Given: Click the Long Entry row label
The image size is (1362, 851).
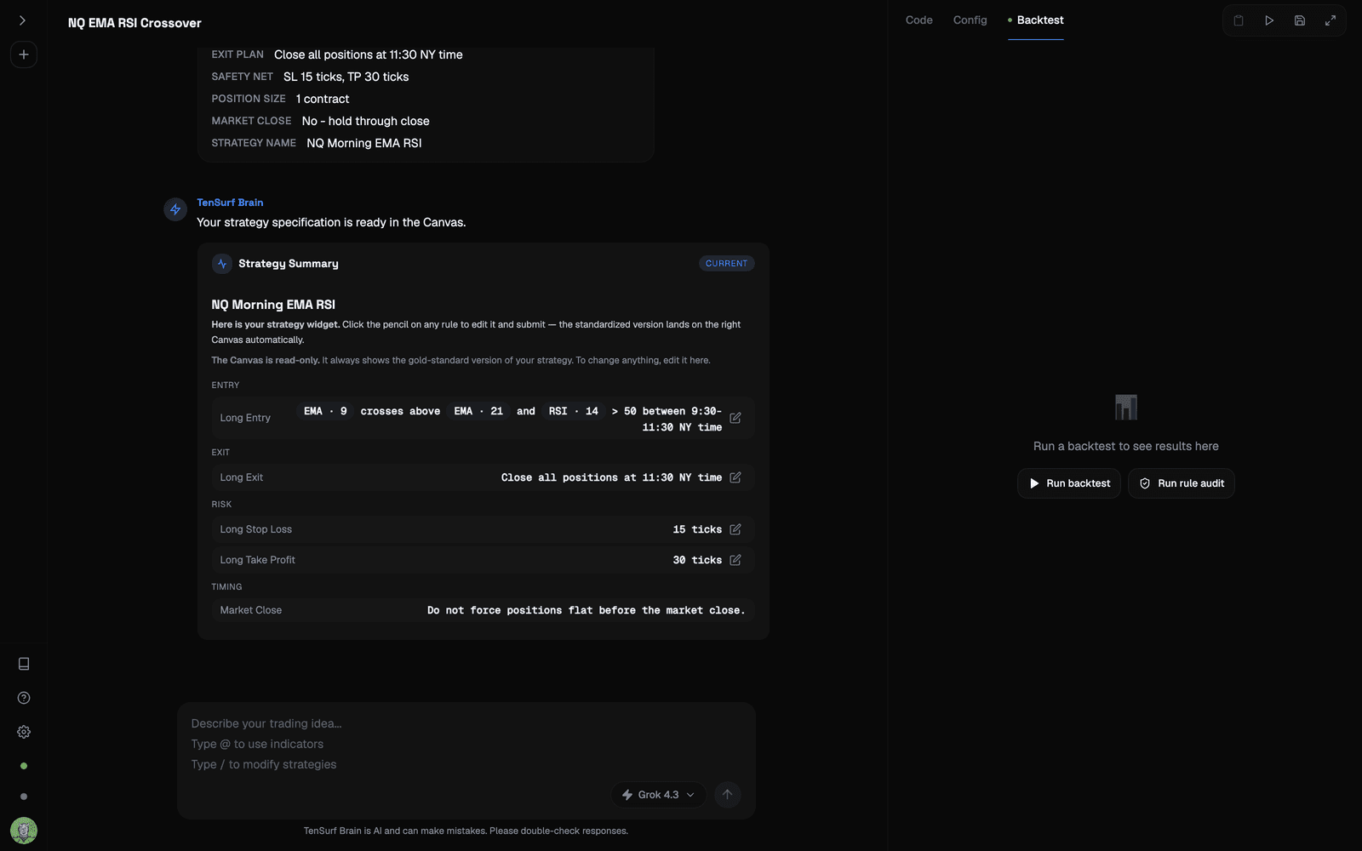Looking at the screenshot, I should click(245, 418).
